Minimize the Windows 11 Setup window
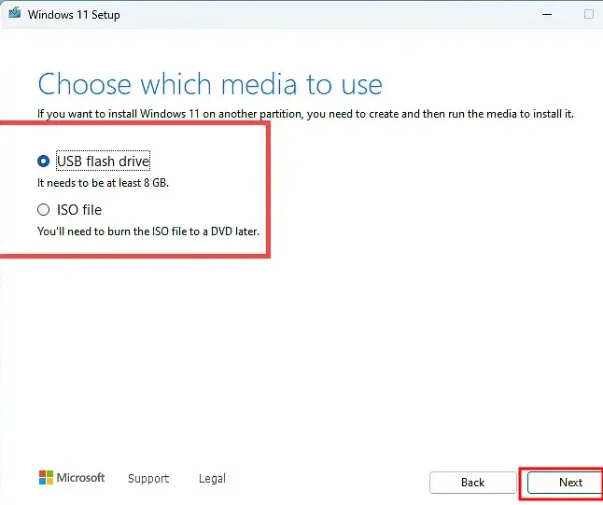 [547, 14]
